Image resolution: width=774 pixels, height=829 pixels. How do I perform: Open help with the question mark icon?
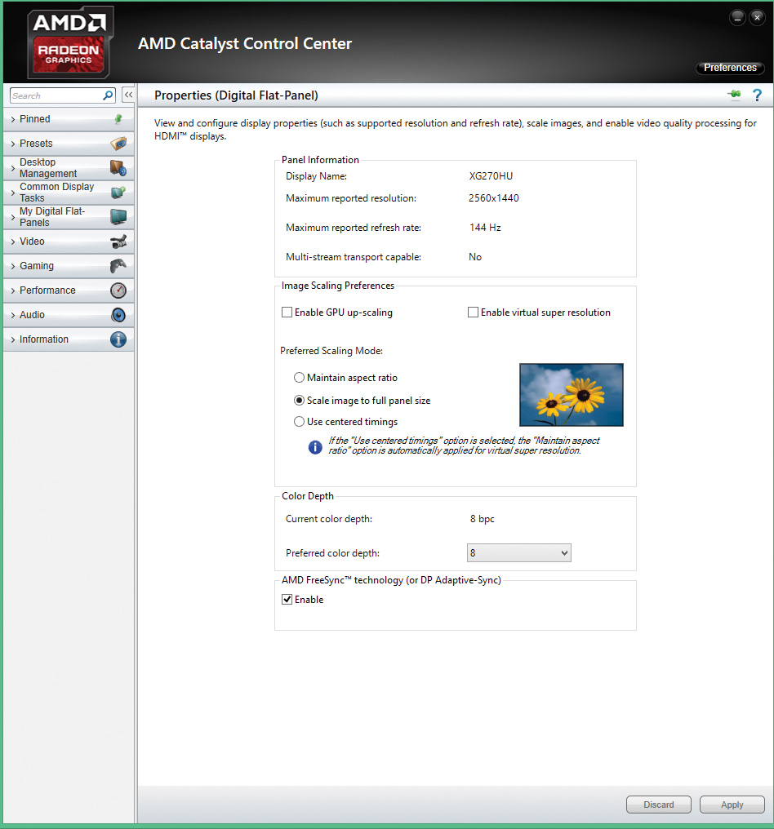[x=757, y=95]
